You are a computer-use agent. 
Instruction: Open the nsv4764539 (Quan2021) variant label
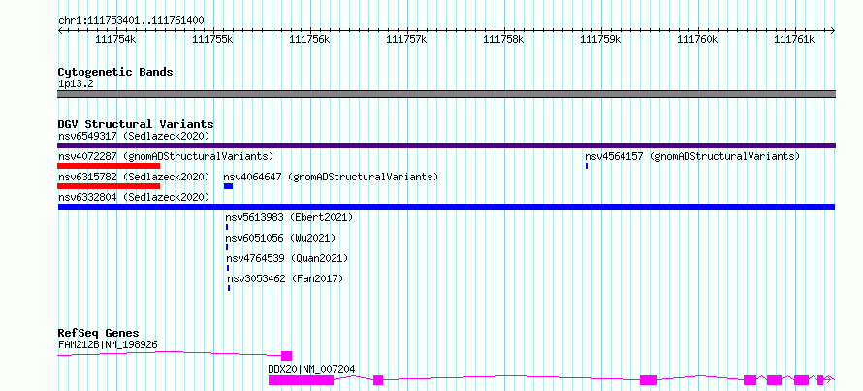(x=287, y=258)
